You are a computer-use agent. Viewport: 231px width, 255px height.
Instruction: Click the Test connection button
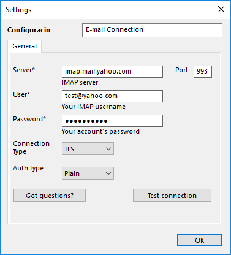[172, 196]
